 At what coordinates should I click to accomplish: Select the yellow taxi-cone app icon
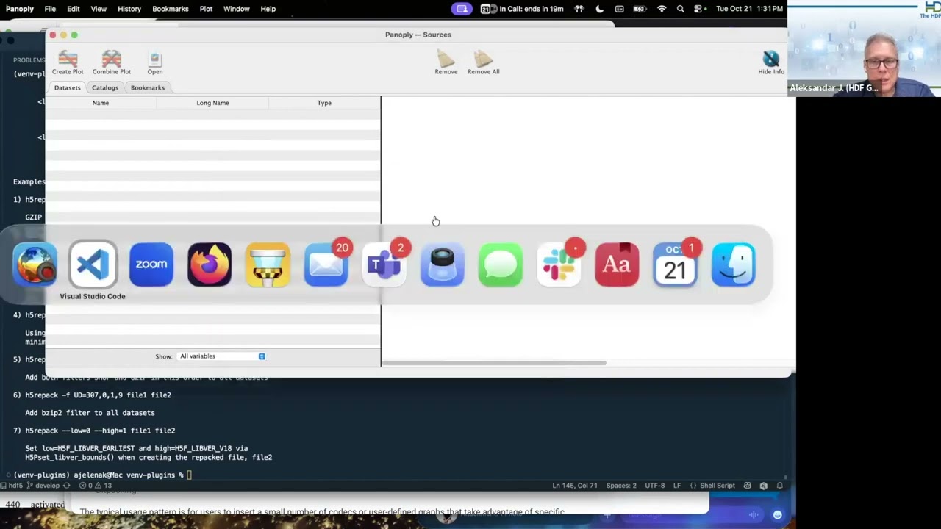(268, 264)
